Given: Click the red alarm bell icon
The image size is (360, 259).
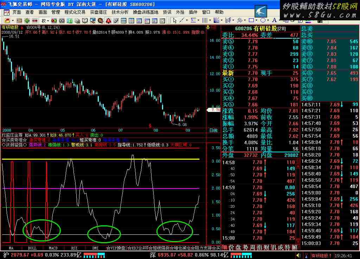Looking at the screenshot, I should [x=108, y=21].
